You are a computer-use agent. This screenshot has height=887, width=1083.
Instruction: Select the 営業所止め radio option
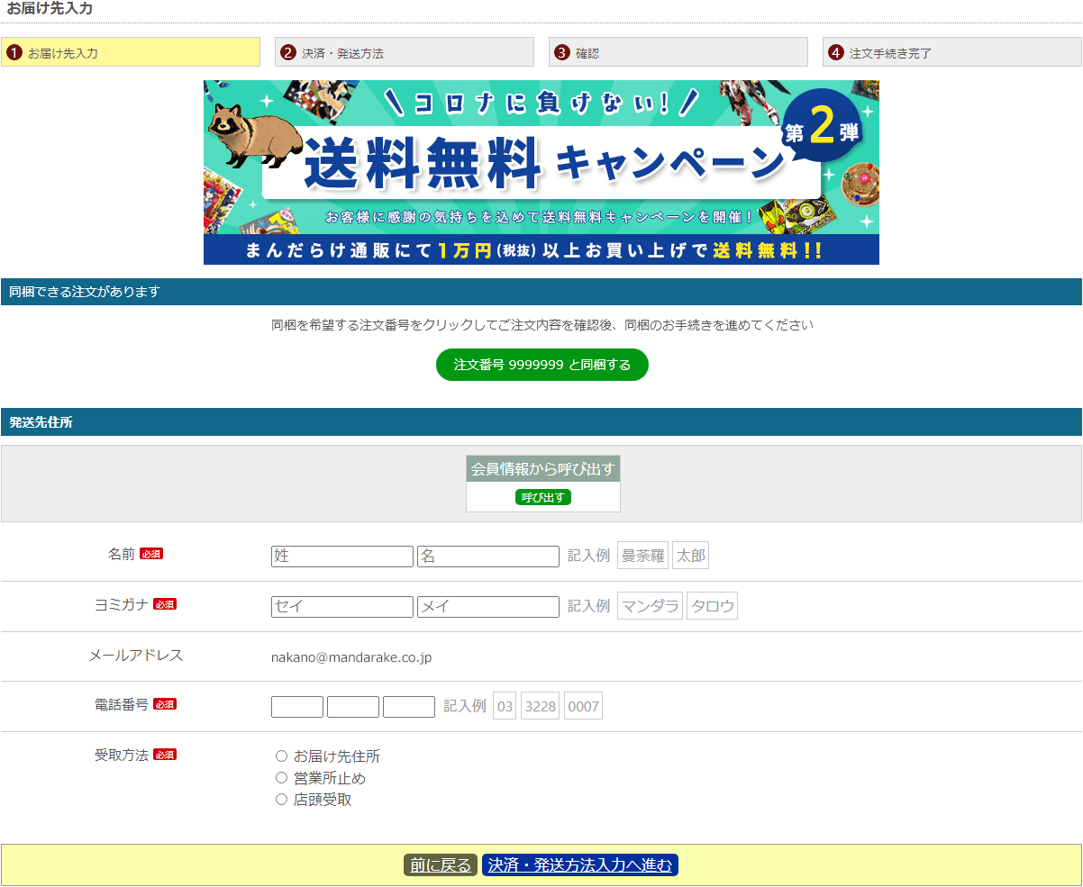281,778
